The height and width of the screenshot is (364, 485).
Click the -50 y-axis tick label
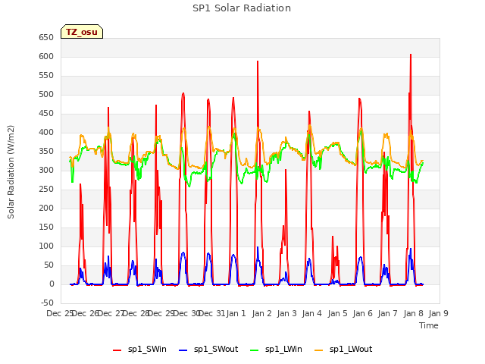click(47, 303)
